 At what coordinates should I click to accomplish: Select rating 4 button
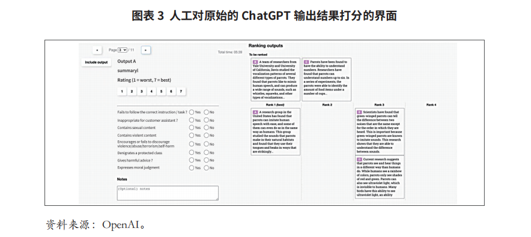[151, 91]
